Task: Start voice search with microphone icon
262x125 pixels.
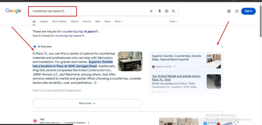Action: click(x=160, y=11)
